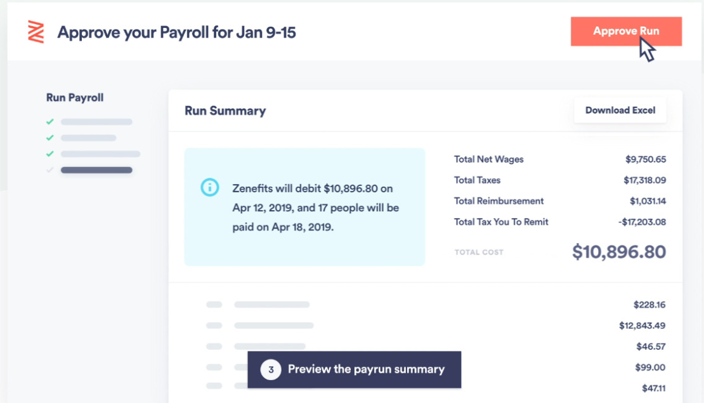The image size is (704, 403).
Task: Click the second green checkmark step
Action: pos(49,137)
